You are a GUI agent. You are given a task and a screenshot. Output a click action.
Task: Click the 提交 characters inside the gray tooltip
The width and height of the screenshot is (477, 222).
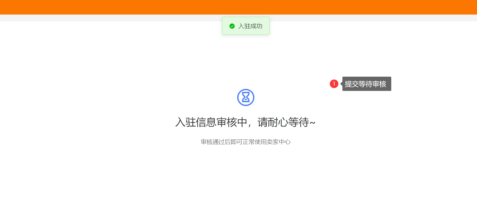coord(352,84)
